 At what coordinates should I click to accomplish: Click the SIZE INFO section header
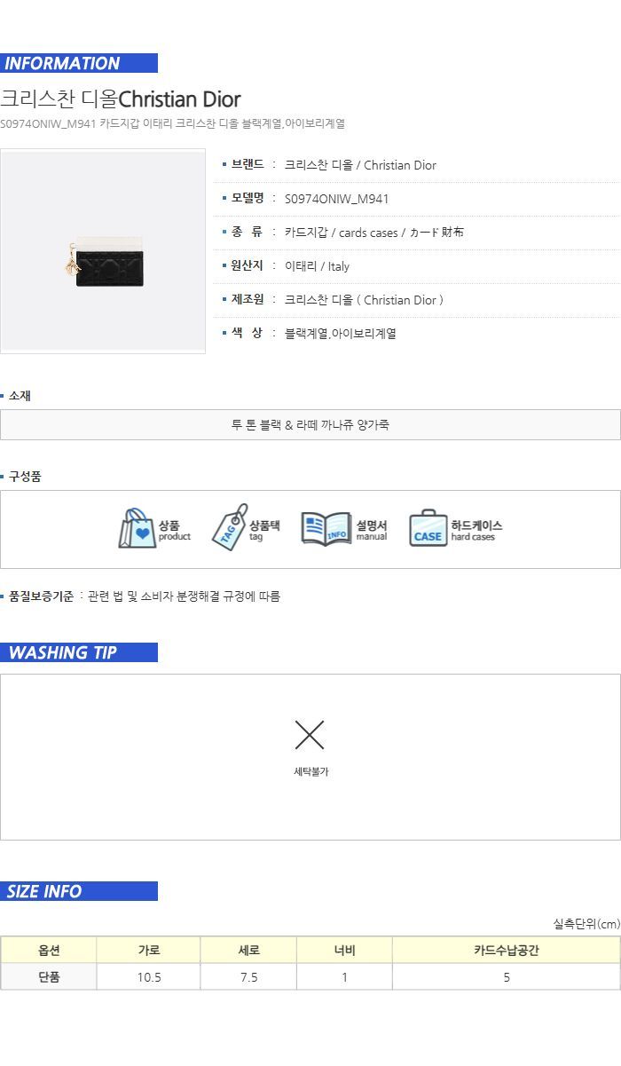tap(79, 891)
